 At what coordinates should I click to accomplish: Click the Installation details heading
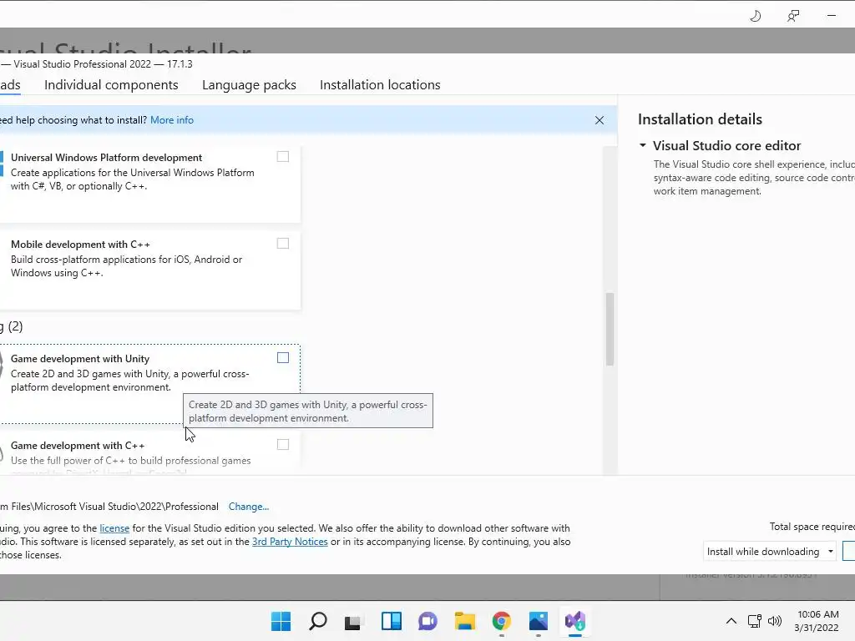point(701,119)
